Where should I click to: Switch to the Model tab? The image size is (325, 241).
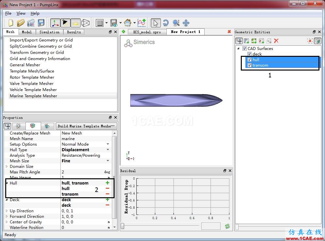[x=27, y=32]
